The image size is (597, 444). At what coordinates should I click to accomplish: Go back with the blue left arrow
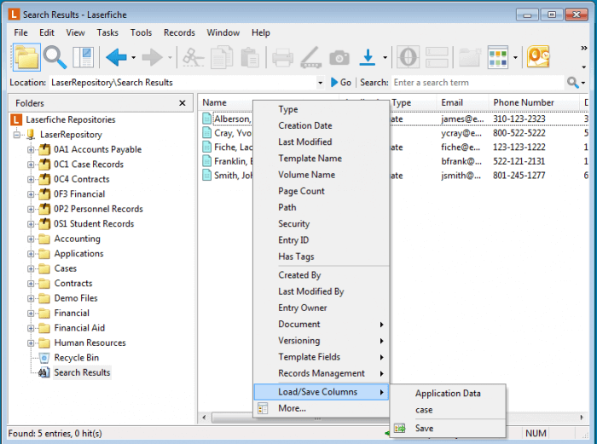[116, 57]
